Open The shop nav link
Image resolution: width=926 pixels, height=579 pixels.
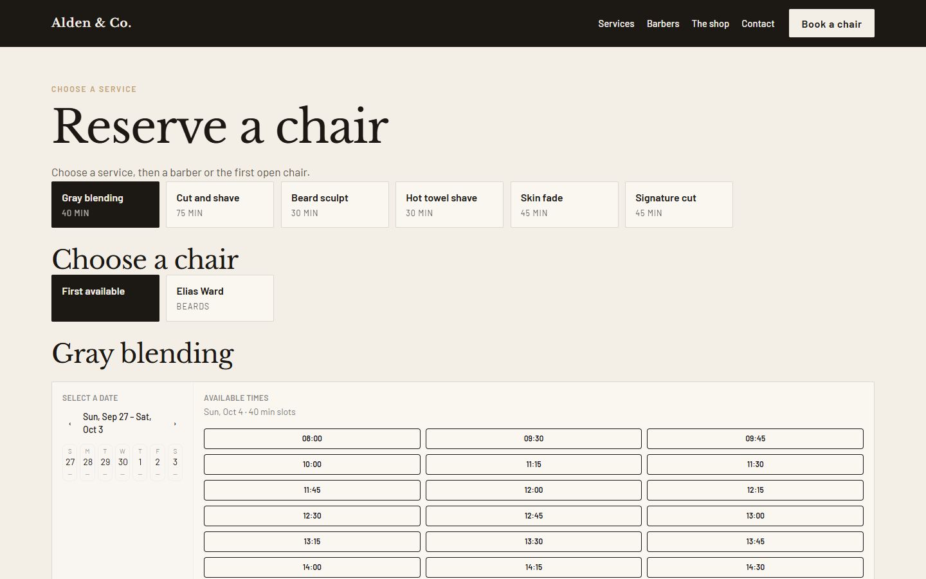coord(711,24)
